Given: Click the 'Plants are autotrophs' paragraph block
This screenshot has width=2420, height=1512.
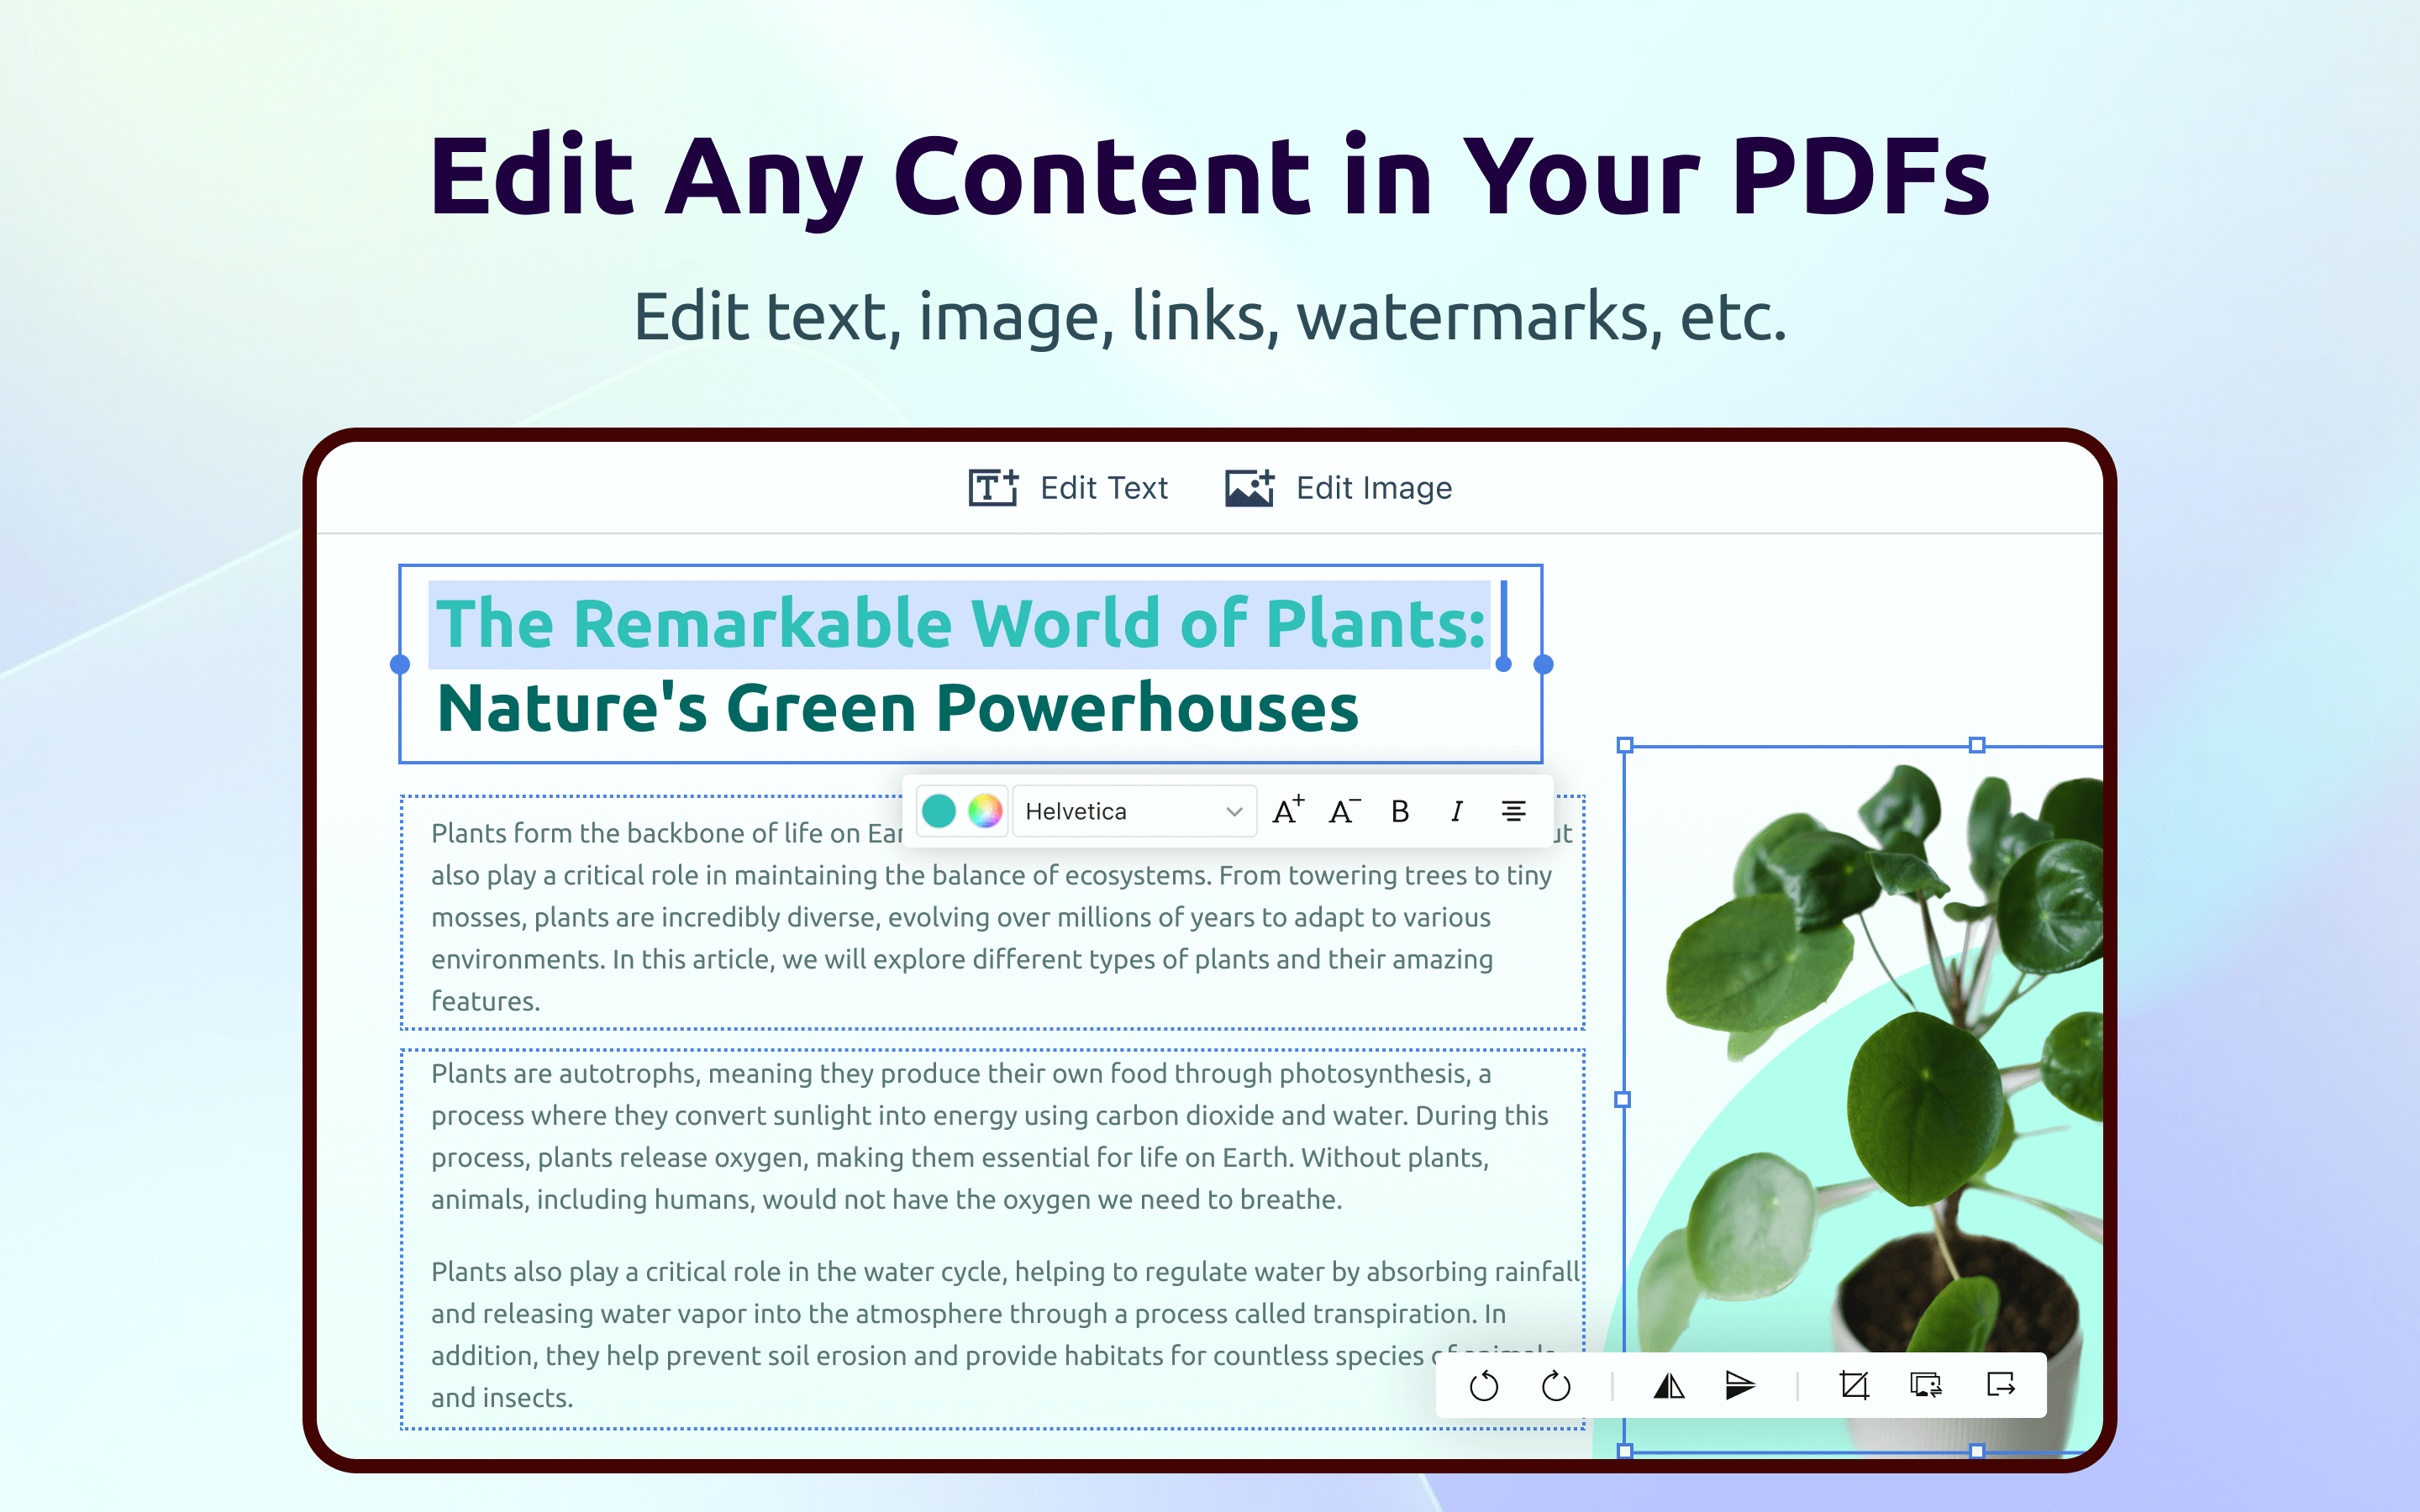Looking at the screenshot, I should pos(990,1136).
